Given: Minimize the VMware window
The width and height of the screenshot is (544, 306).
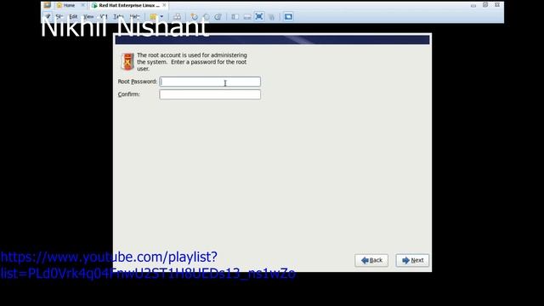Looking at the screenshot, I should coord(473,5).
